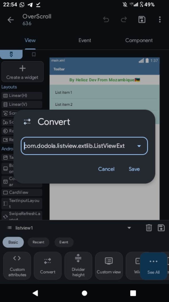Select the Divider height property tile
The width and height of the screenshot is (169, 302).
point(78,266)
